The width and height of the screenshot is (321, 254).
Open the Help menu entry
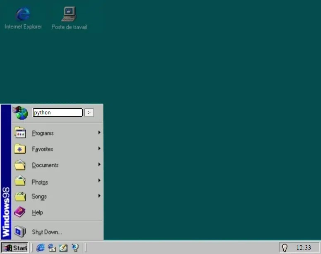(57, 212)
